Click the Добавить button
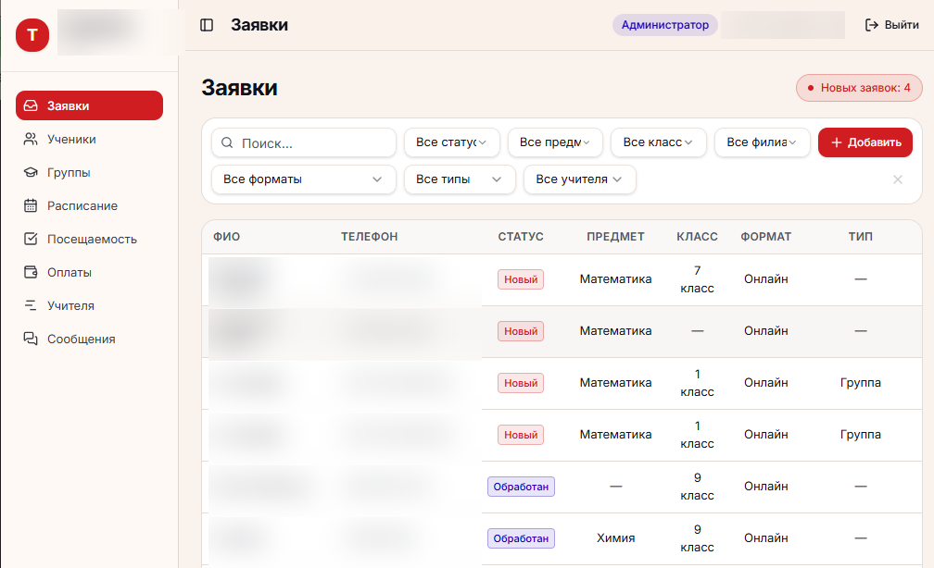Image resolution: width=934 pixels, height=568 pixels. tap(865, 142)
